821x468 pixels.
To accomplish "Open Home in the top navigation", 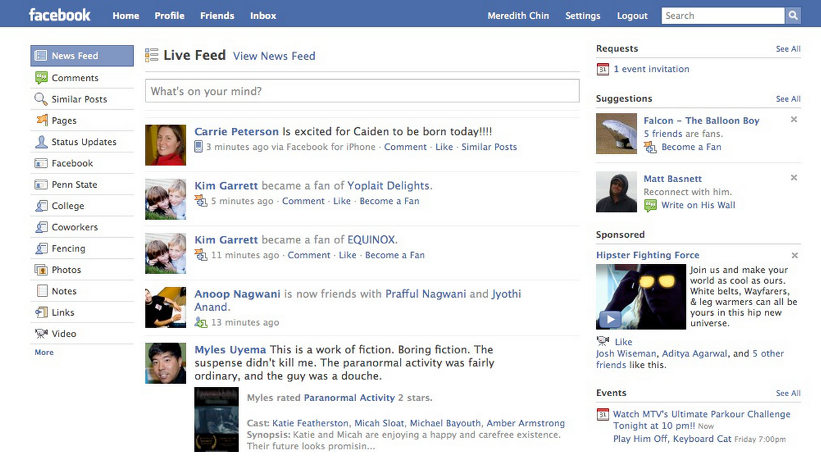I will [126, 16].
